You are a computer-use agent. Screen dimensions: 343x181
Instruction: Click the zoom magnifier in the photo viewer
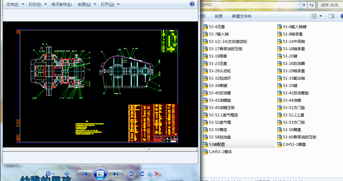(49, 173)
